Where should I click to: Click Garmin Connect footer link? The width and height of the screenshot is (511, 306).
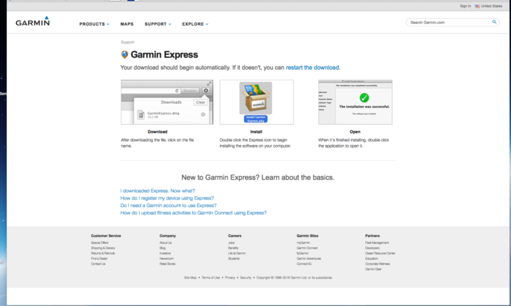[x=307, y=248]
